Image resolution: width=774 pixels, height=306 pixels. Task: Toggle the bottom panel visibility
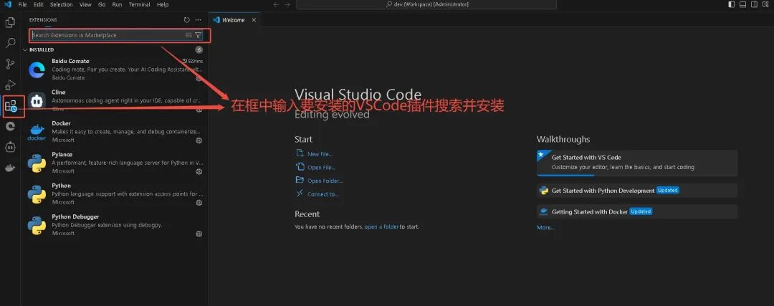(743, 4)
